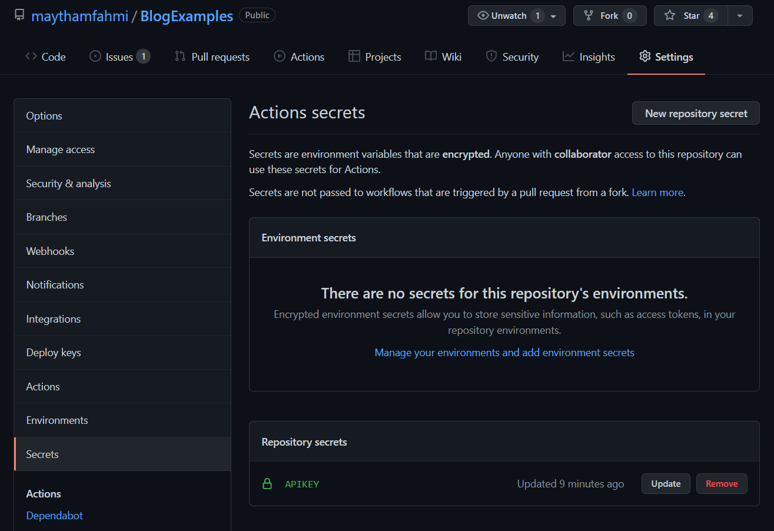The width and height of the screenshot is (774, 531).
Task: Click the Security shield icon
Action: pos(491,57)
